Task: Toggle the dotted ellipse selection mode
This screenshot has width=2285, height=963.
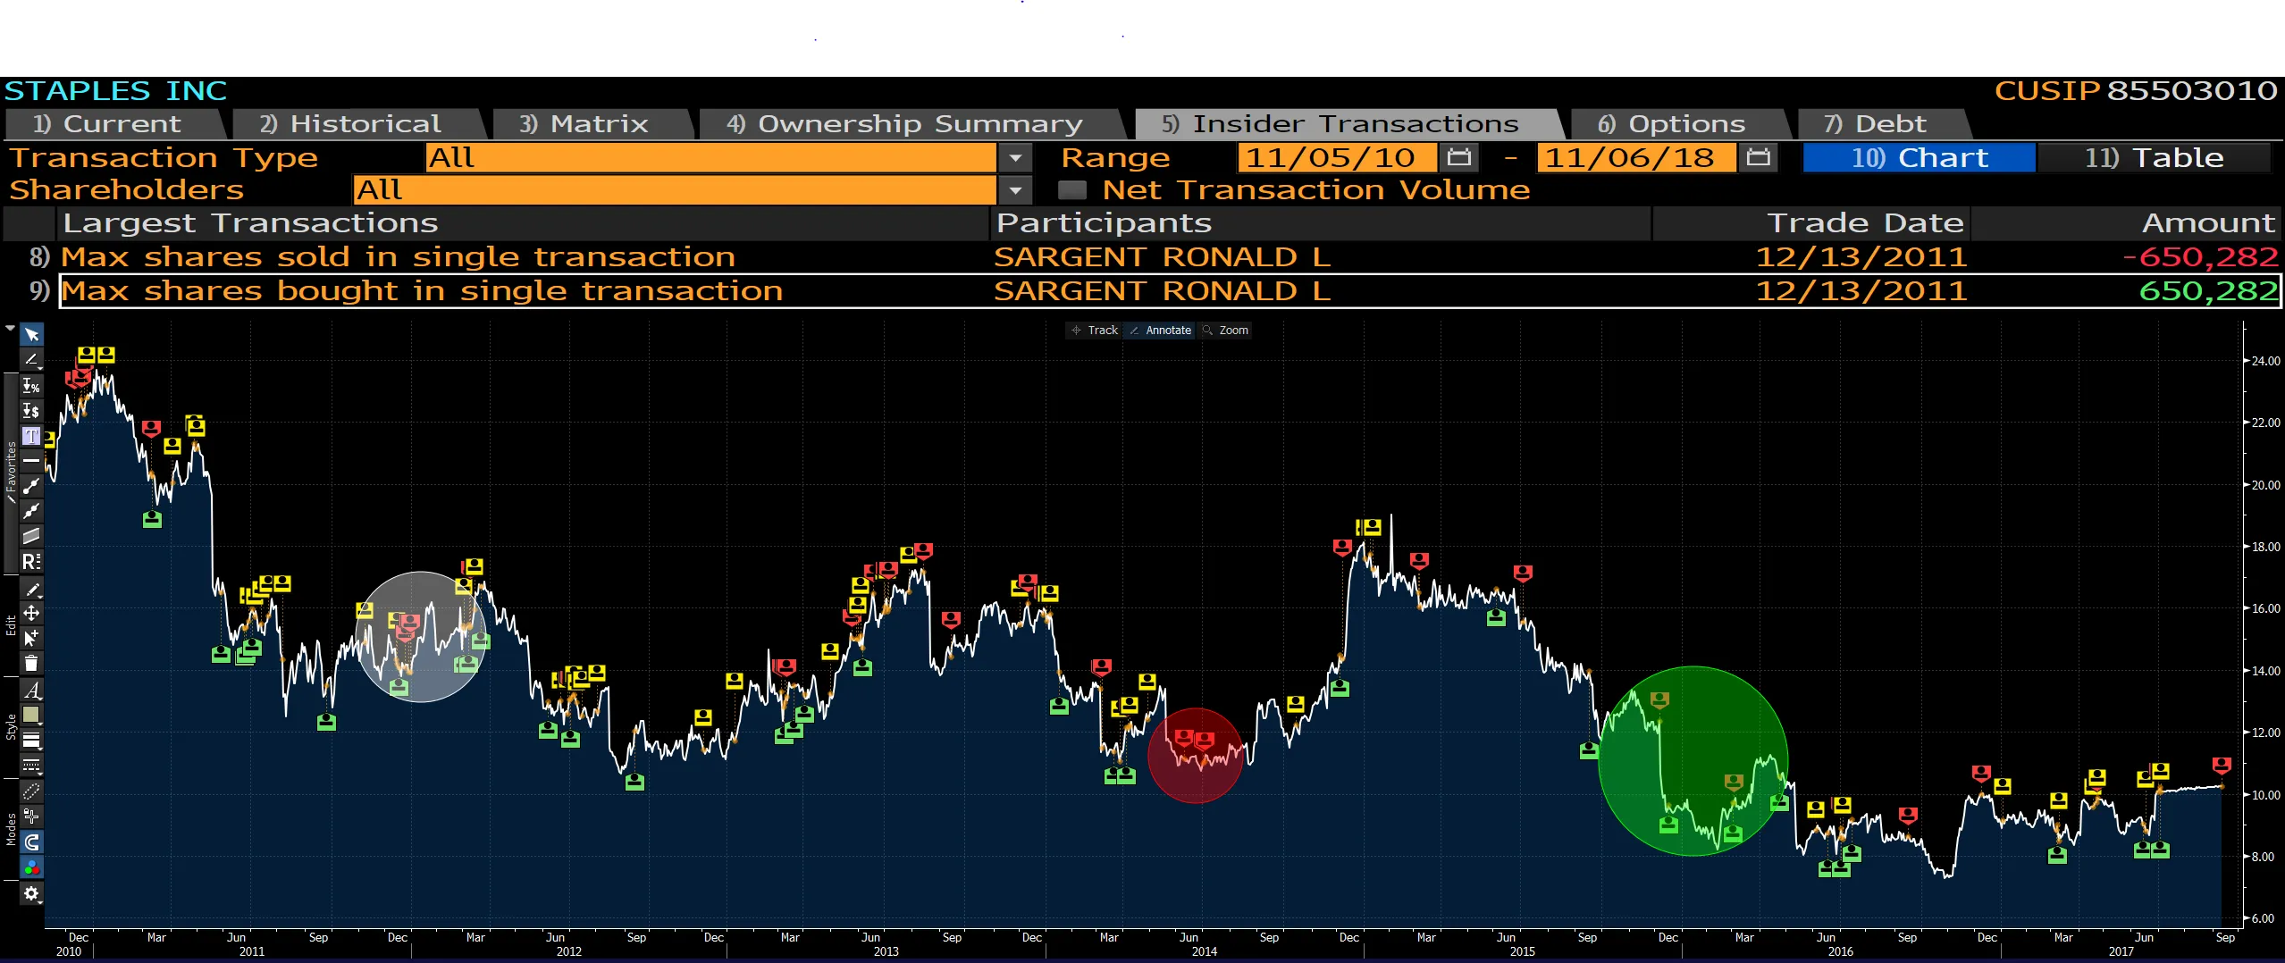Action: click(31, 791)
